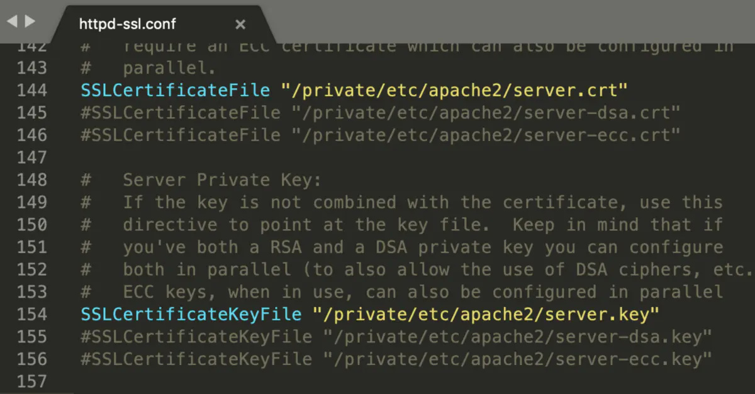Click line number 147 in gutter

(x=31, y=157)
